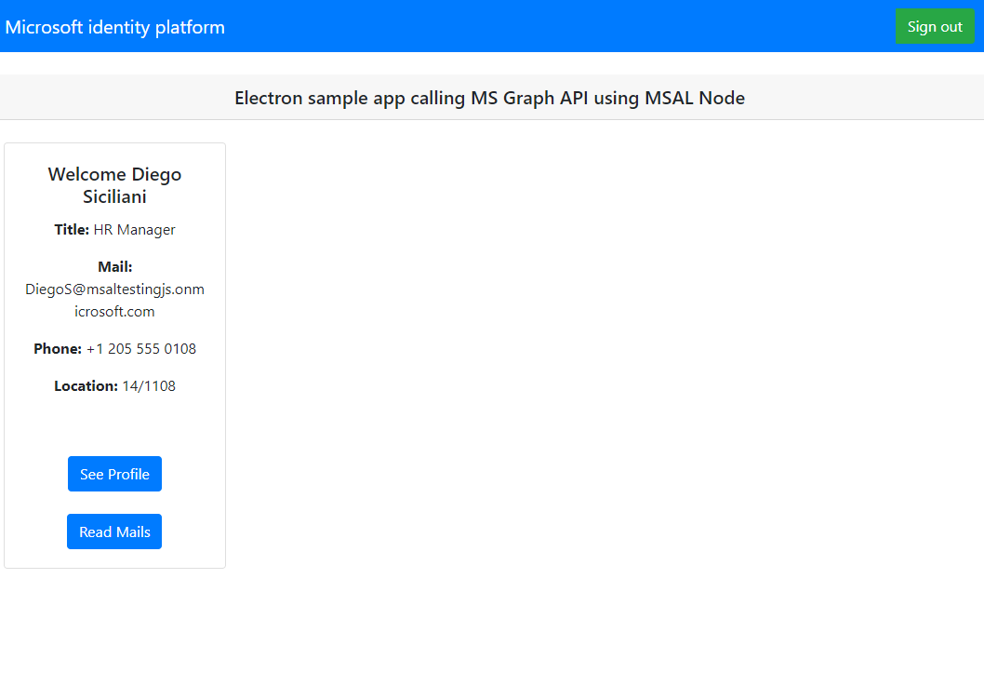Click the Mail: label in profile card
The height and width of the screenshot is (673, 984).
coord(114,266)
